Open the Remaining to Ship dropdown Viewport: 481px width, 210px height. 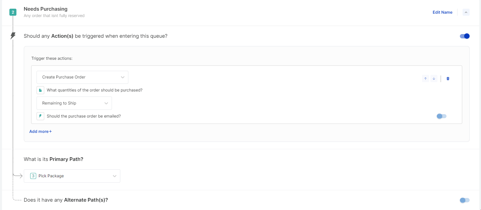pos(74,103)
